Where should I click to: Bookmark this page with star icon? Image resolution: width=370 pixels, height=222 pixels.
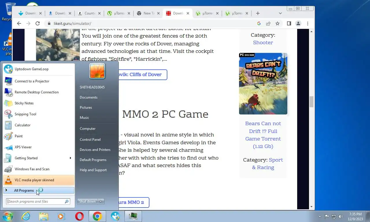click(x=277, y=23)
